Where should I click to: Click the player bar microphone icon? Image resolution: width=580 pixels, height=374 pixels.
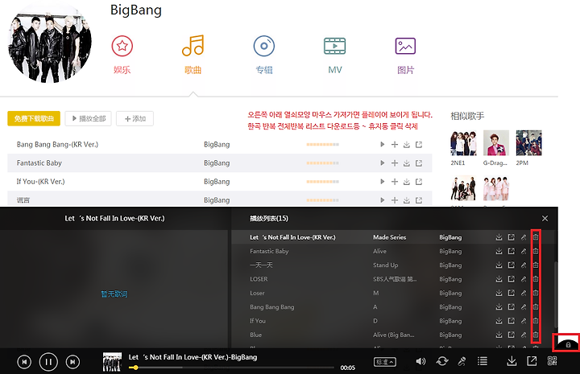[x=462, y=361]
